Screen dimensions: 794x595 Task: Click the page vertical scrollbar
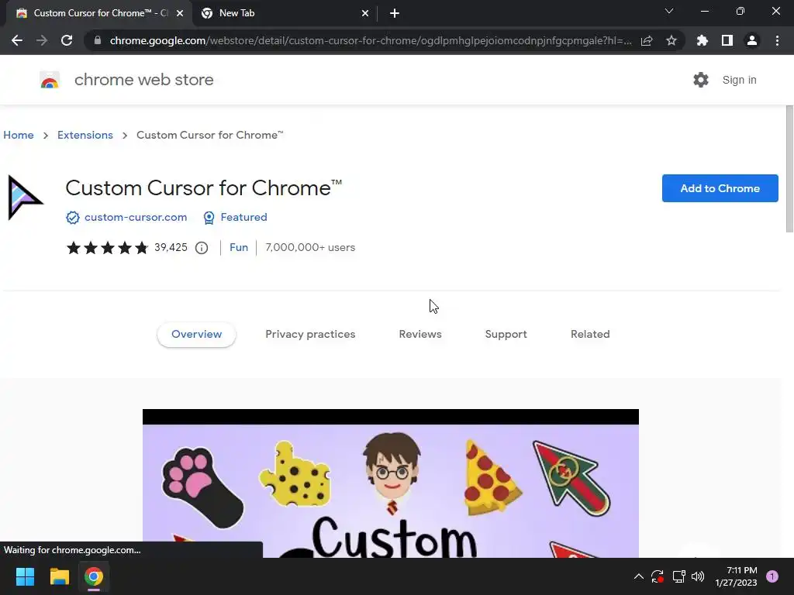pyautogui.click(x=789, y=168)
